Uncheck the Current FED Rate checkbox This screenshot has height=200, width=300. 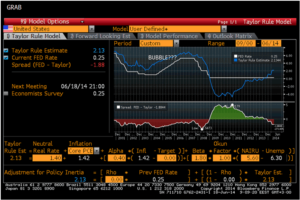[6, 58]
